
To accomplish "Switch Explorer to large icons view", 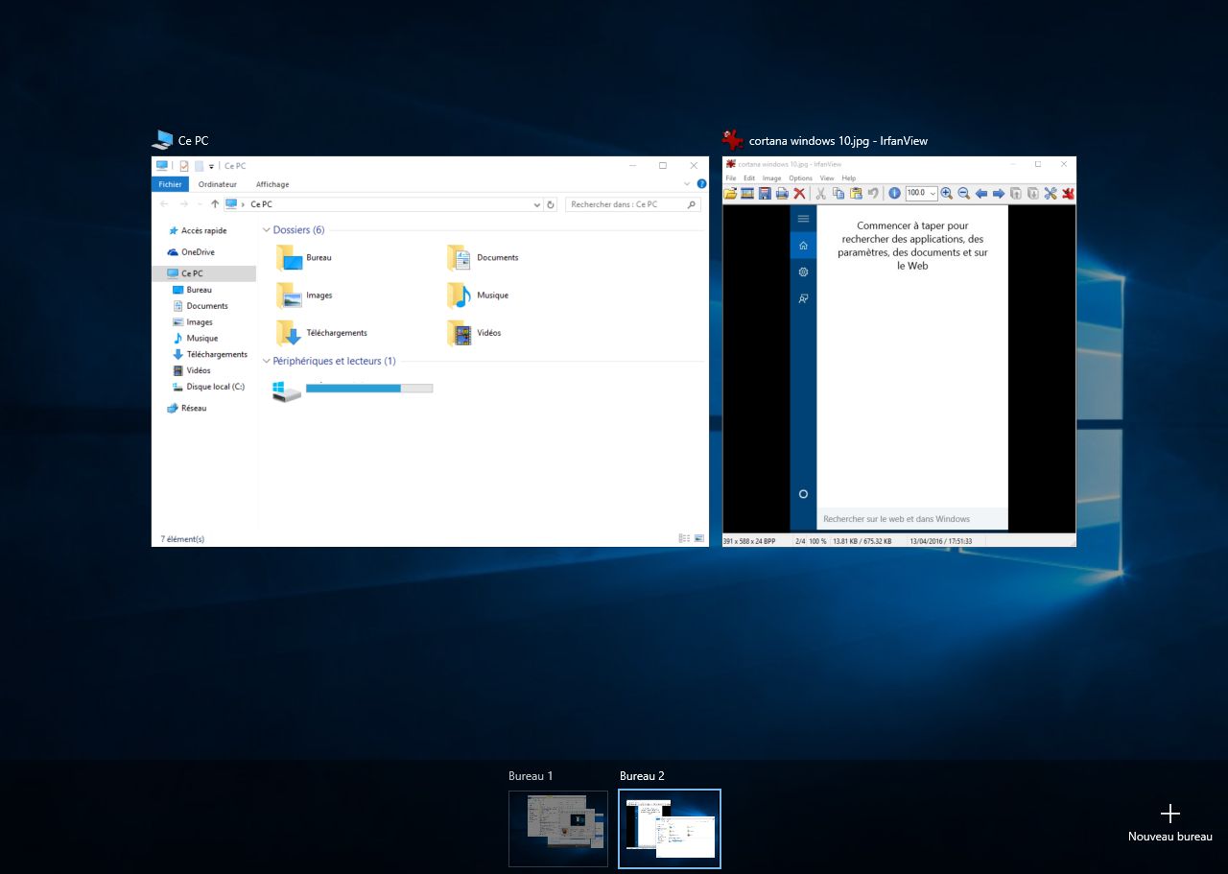I will (x=698, y=538).
